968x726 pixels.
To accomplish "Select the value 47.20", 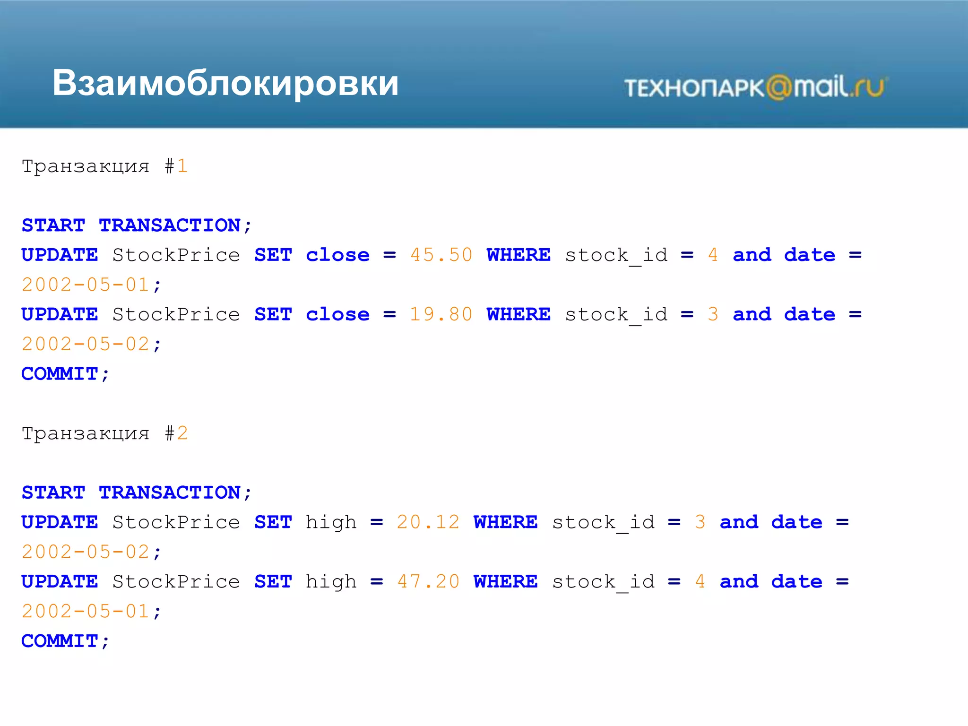I will point(428,582).
